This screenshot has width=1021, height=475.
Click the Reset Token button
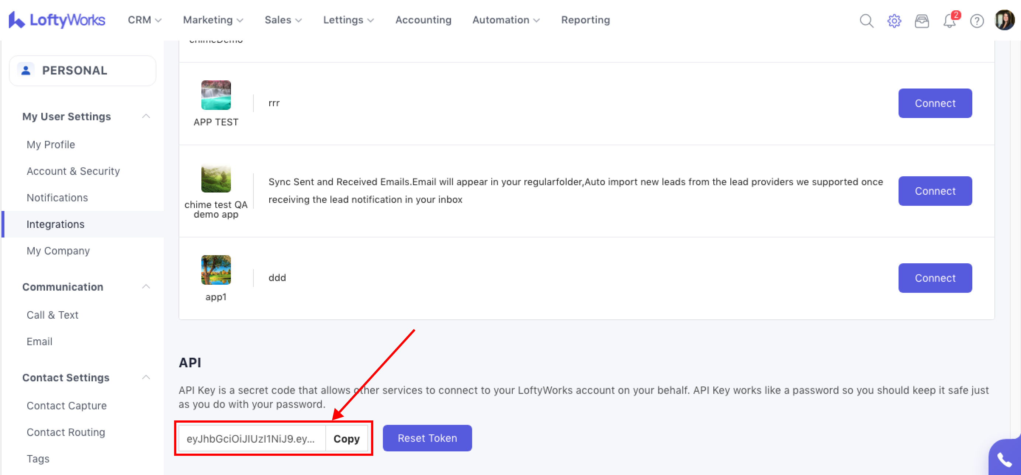coord(427,438)
